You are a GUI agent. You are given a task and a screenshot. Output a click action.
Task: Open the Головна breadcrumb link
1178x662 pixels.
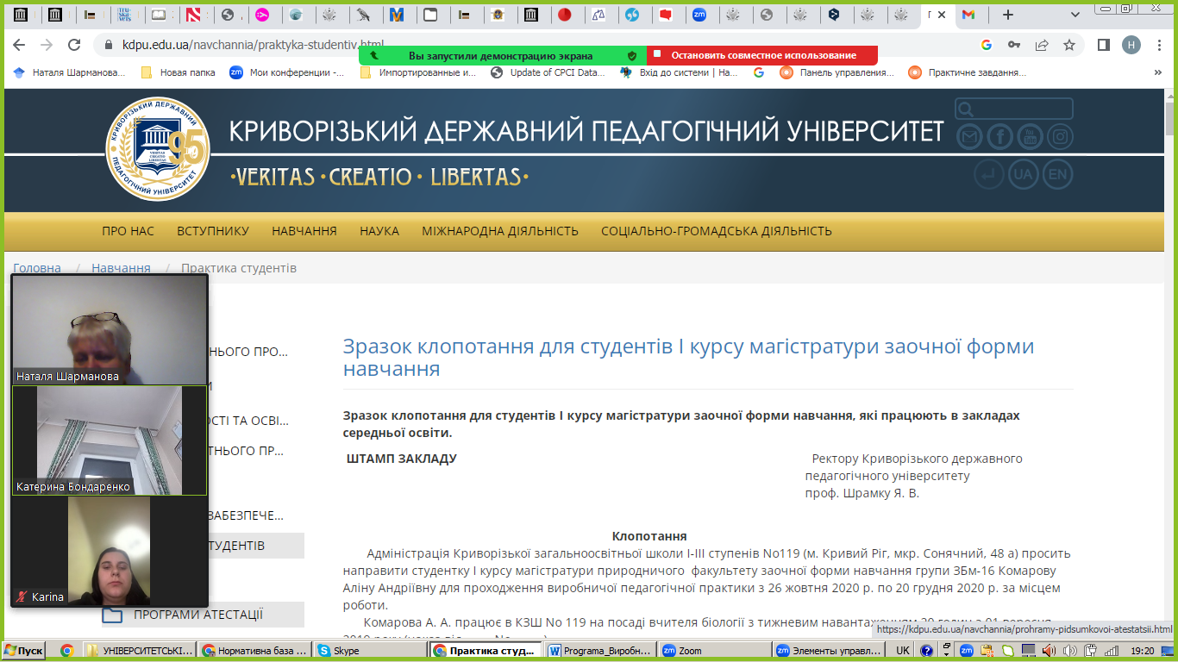[36, 268]
